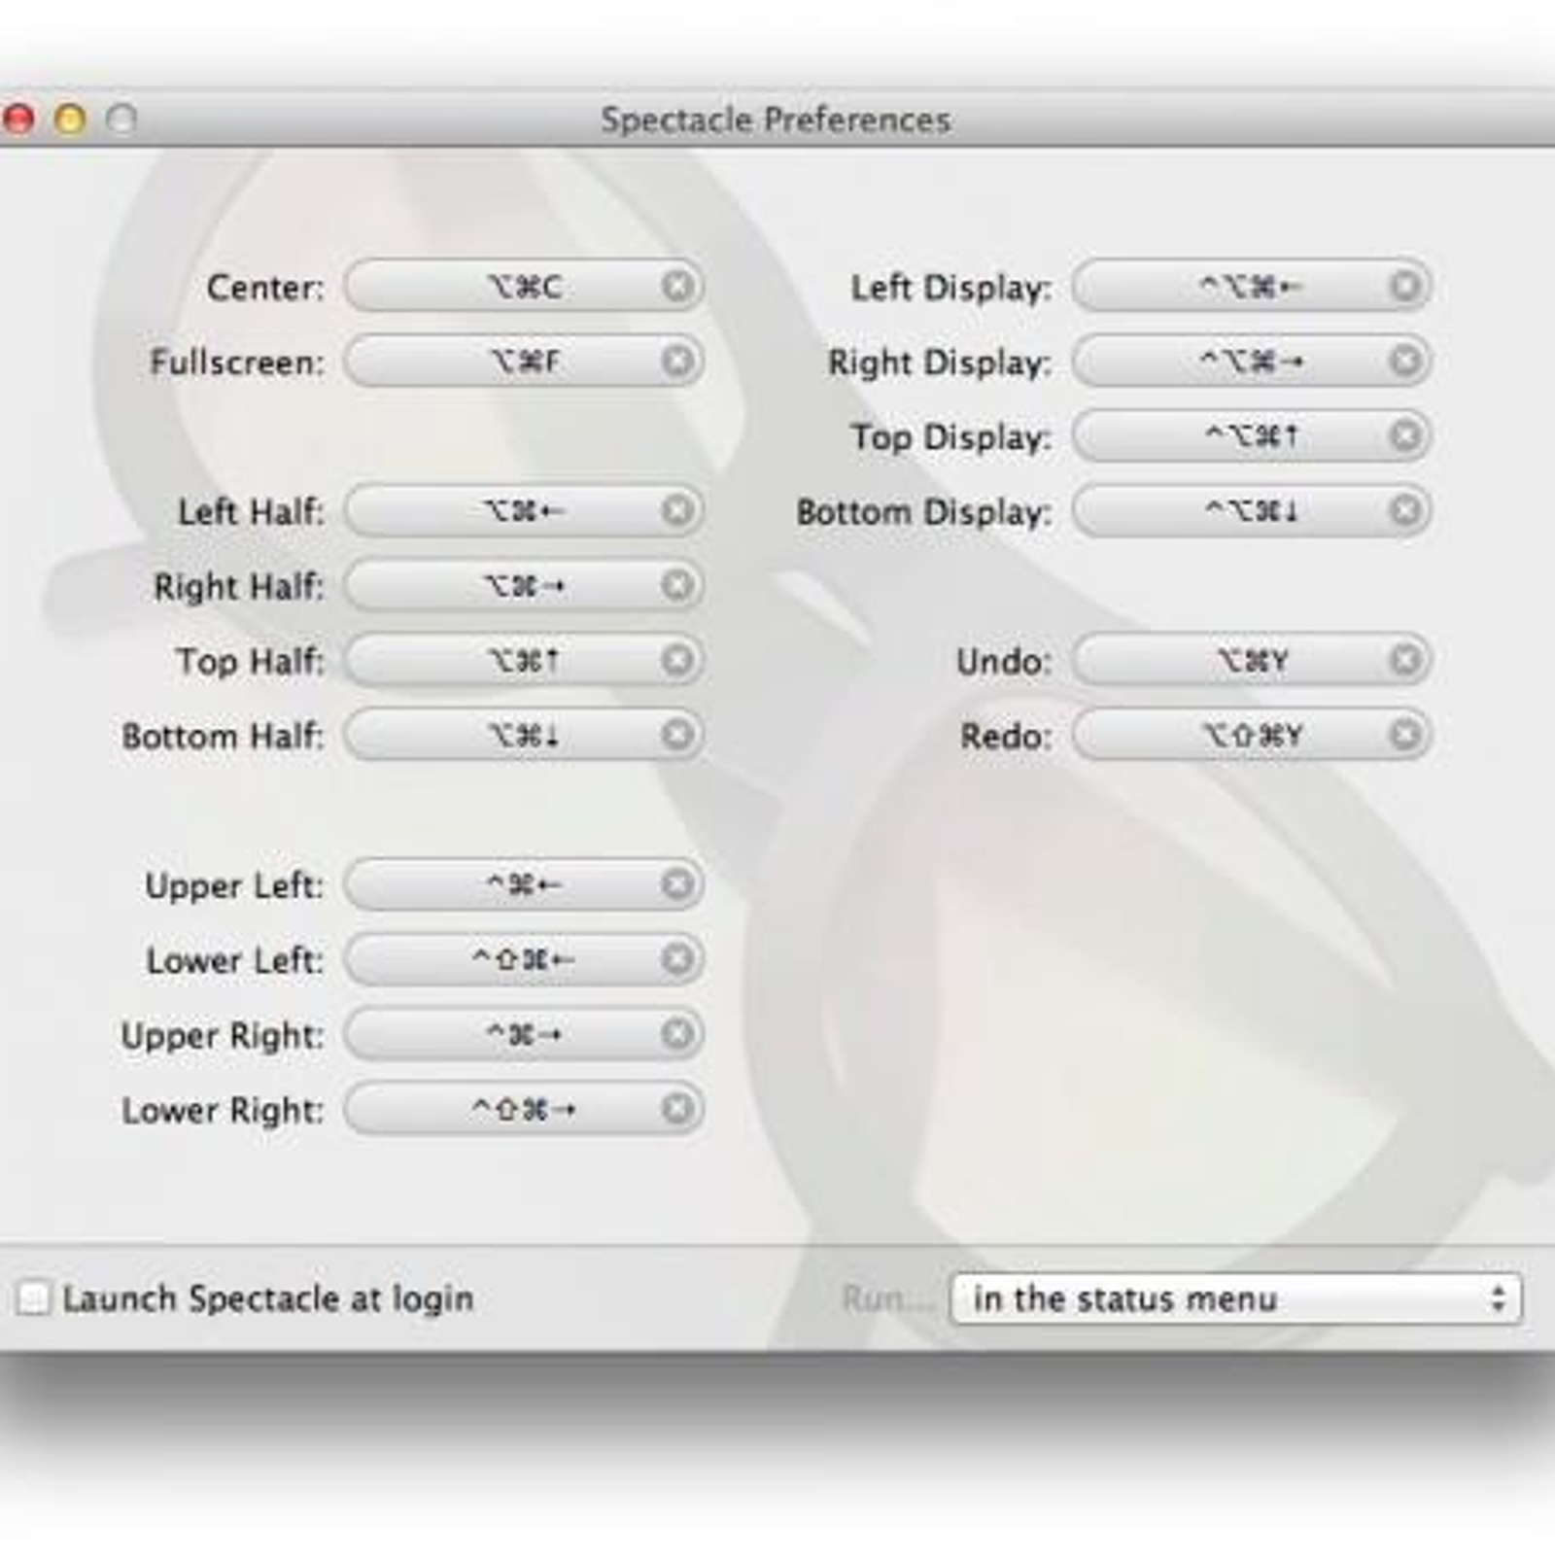Close the Spectacle Preferences window
Screen dimensions: 1555x1555
tap(18, 120)
